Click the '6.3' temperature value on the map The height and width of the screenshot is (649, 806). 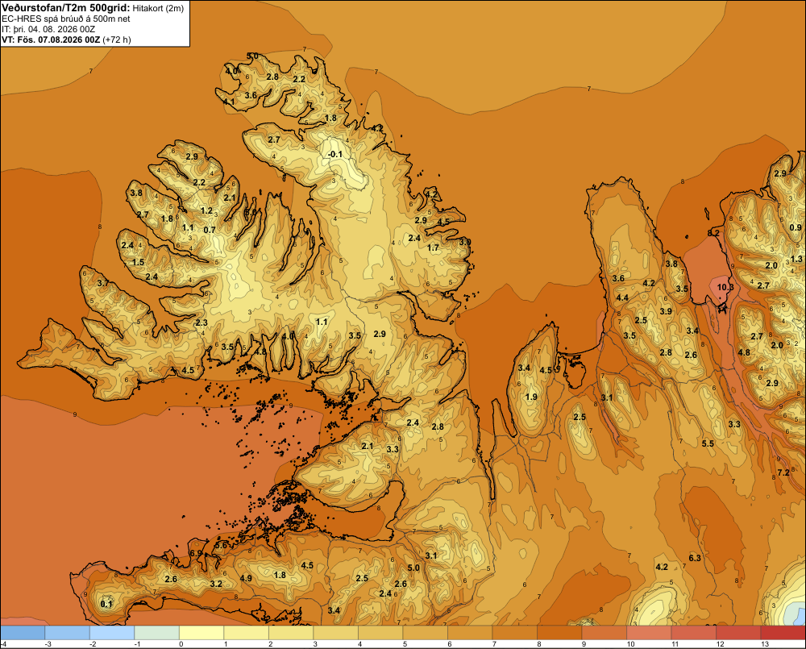(695, 558)
